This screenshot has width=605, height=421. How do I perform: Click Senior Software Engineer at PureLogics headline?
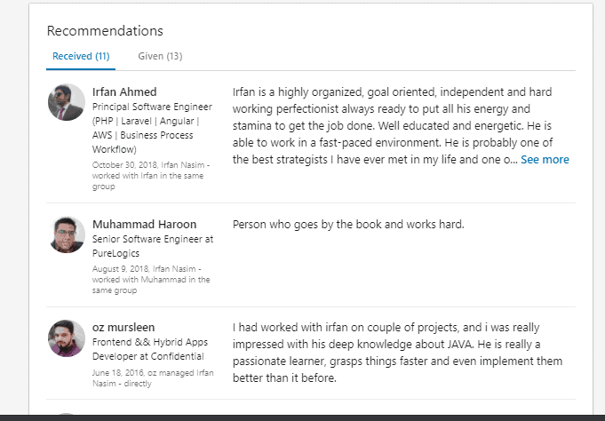coord(153,246)
